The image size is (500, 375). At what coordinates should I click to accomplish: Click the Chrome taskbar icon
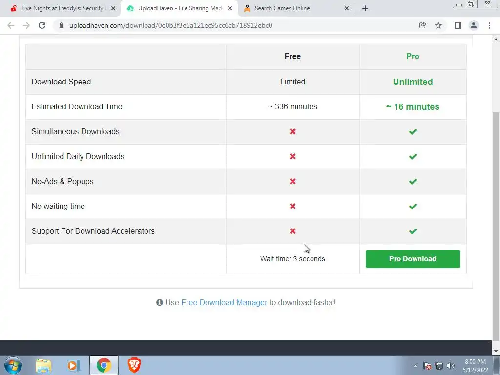104,365
